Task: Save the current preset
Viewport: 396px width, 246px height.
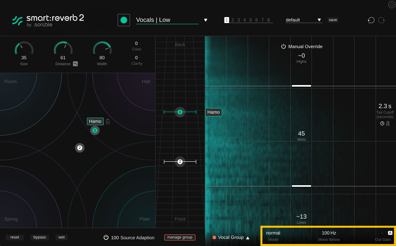Action: pos(333,20)
